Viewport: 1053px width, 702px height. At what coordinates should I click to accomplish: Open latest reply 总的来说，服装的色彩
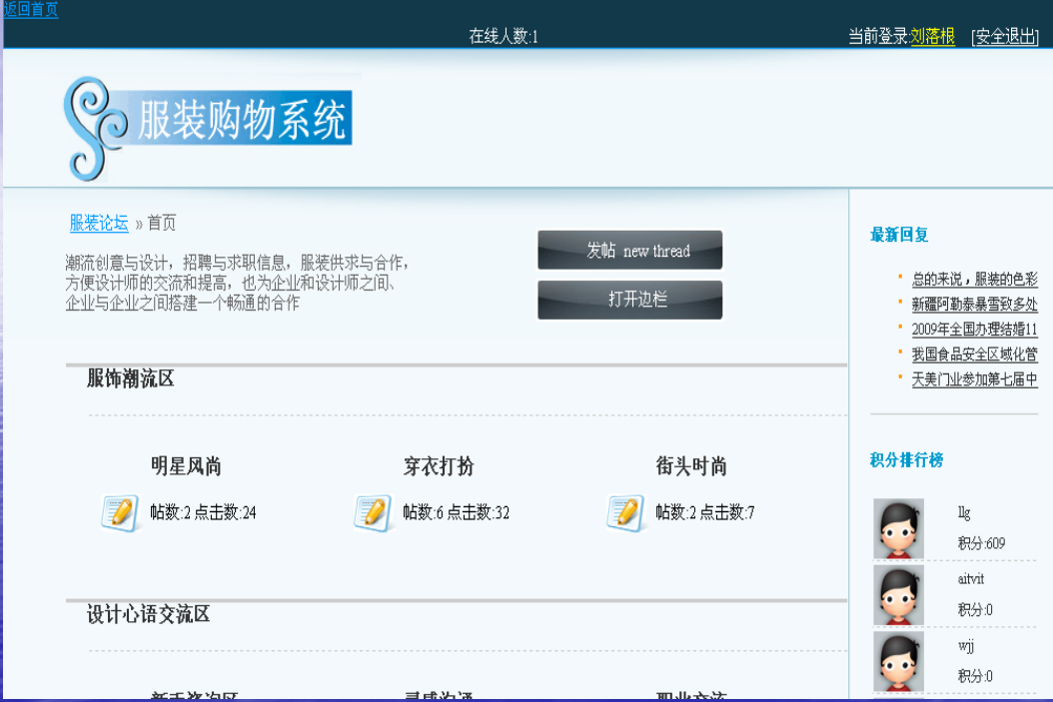[974, 279]
